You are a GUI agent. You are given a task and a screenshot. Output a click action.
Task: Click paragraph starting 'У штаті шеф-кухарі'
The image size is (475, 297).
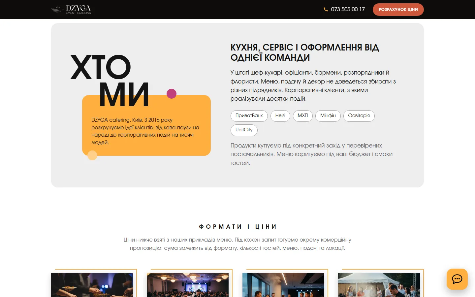tap(313, 86)
